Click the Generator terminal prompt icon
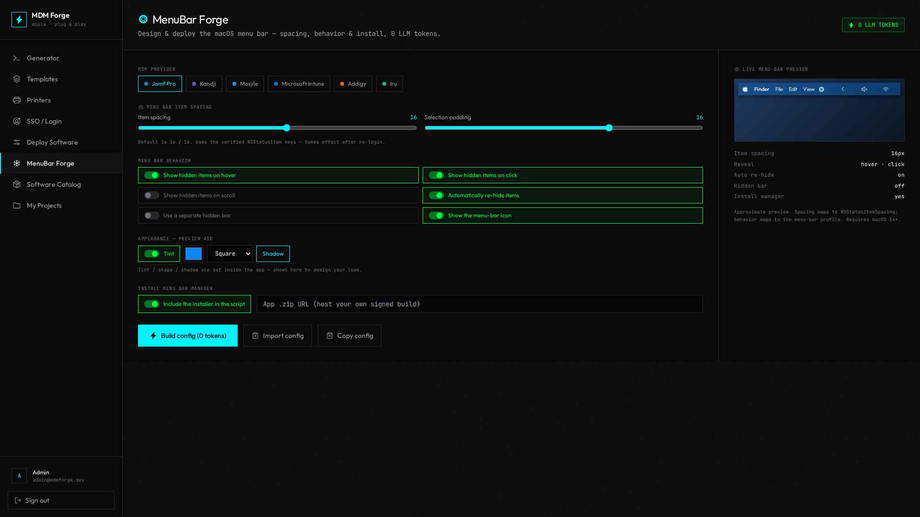Image resolution: width=920 pixels, height=517 pixels. coord(17,58)
